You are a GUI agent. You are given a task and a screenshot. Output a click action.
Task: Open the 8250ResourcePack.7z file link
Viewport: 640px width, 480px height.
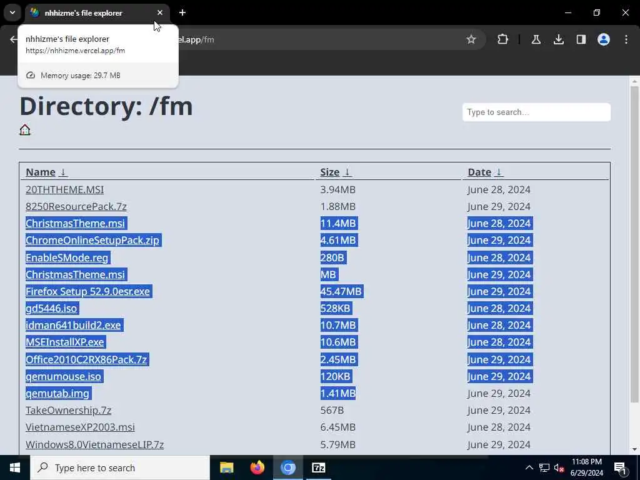coord(76,206)
